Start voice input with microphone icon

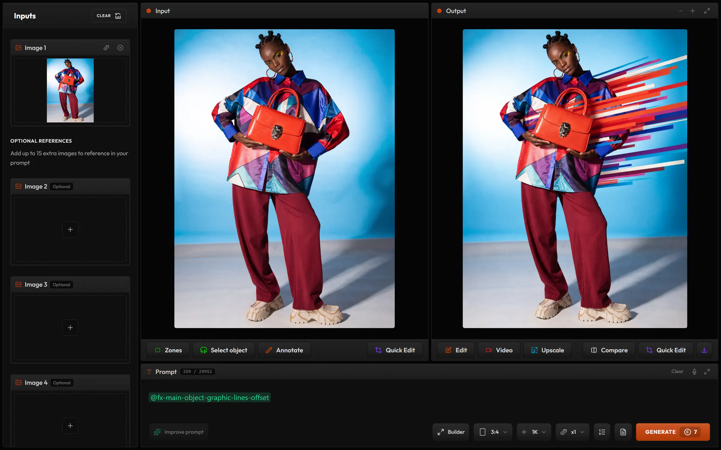(x=694, y=372)
